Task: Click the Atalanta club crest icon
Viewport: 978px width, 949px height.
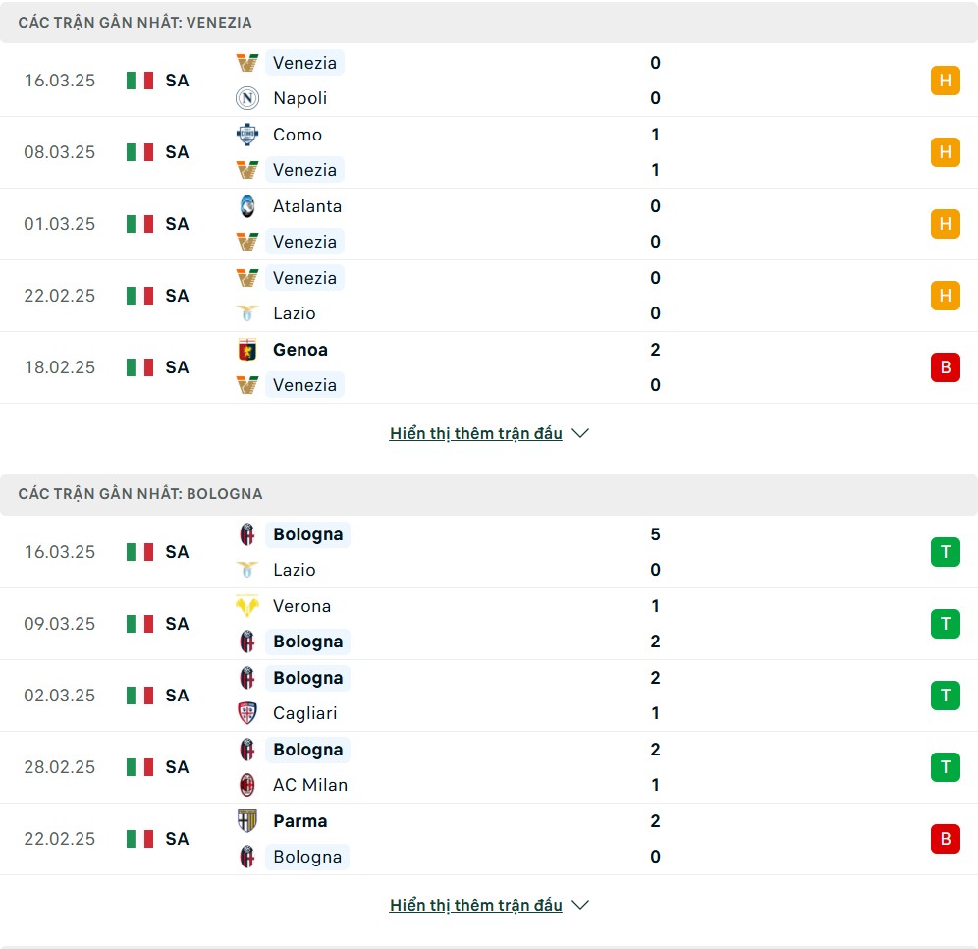Action: point(247,206)
